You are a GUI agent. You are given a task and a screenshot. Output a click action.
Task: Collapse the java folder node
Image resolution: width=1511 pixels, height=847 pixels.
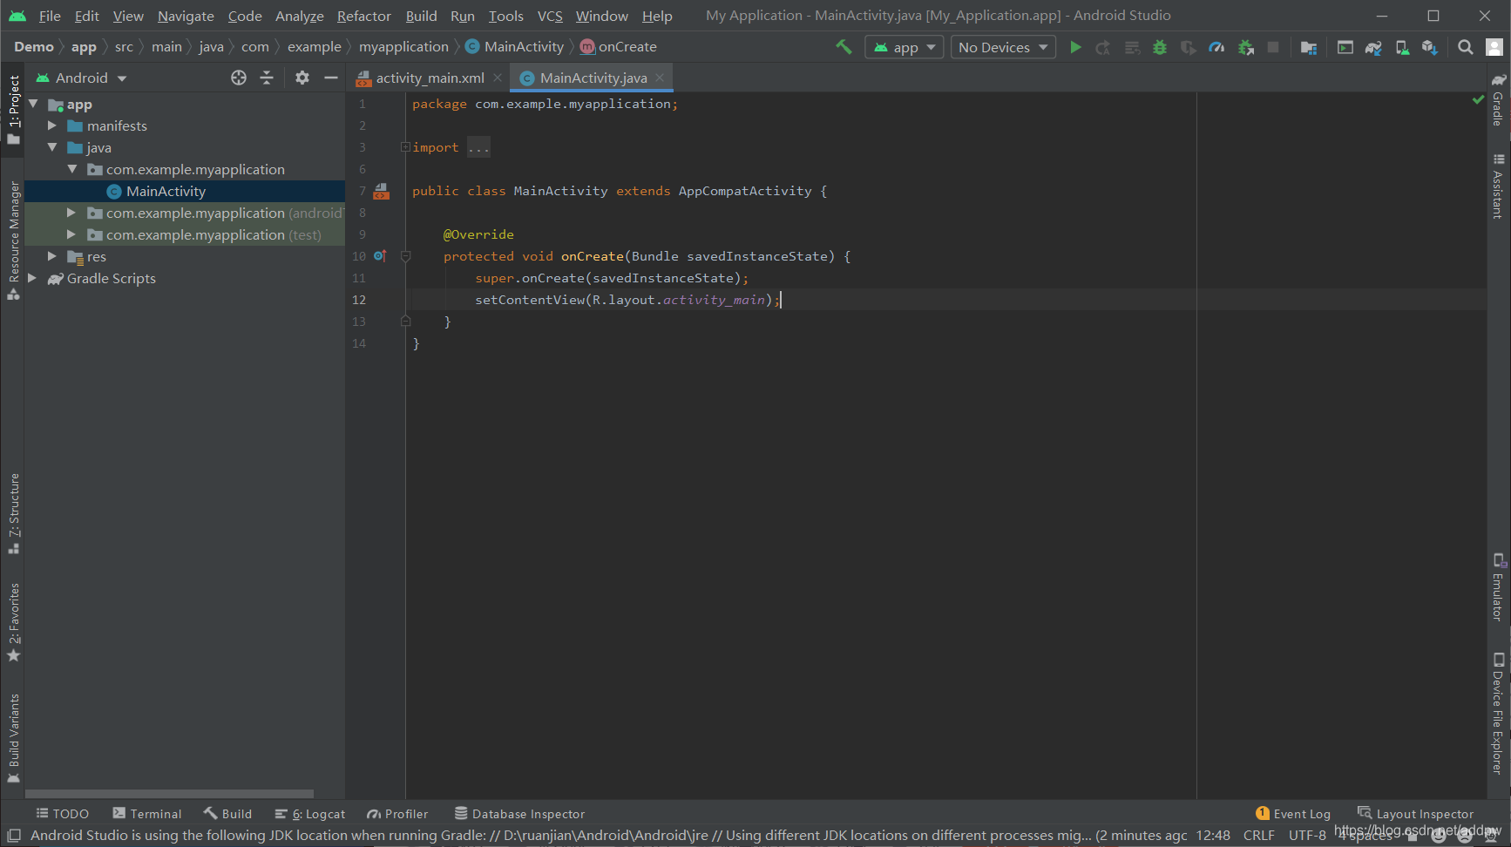coord(52,147)
